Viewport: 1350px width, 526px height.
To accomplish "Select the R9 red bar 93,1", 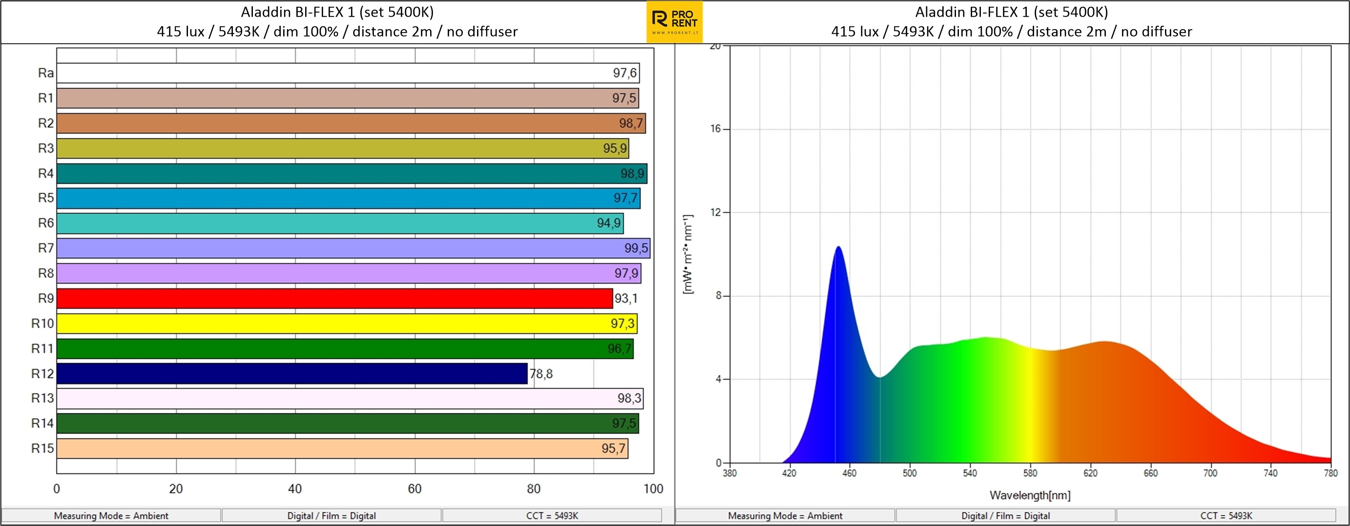I will coord(335,298).
